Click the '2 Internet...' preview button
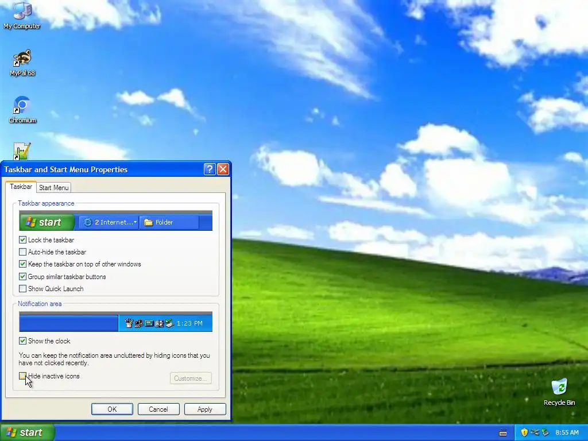588x441 pixels. 109,222
